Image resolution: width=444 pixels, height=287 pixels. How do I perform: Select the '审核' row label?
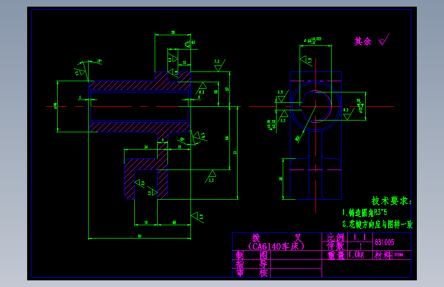click(x=251, y=273)
